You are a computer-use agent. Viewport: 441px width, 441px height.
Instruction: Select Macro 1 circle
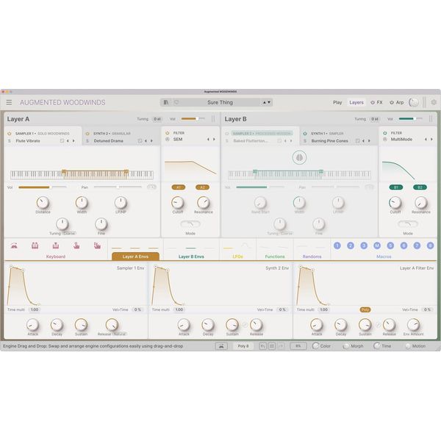[x=337, y=245]
